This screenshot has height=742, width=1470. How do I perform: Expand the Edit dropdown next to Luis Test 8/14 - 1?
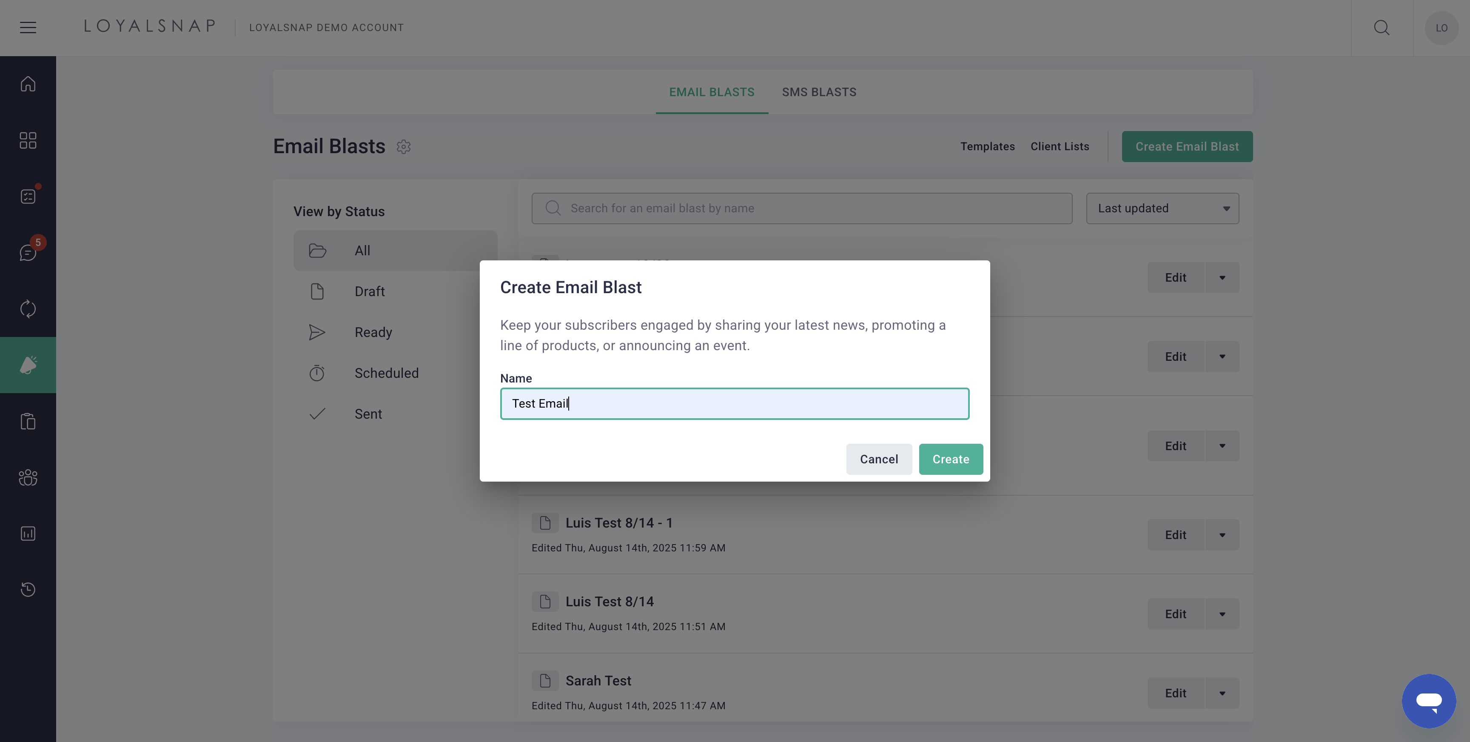1222,535
